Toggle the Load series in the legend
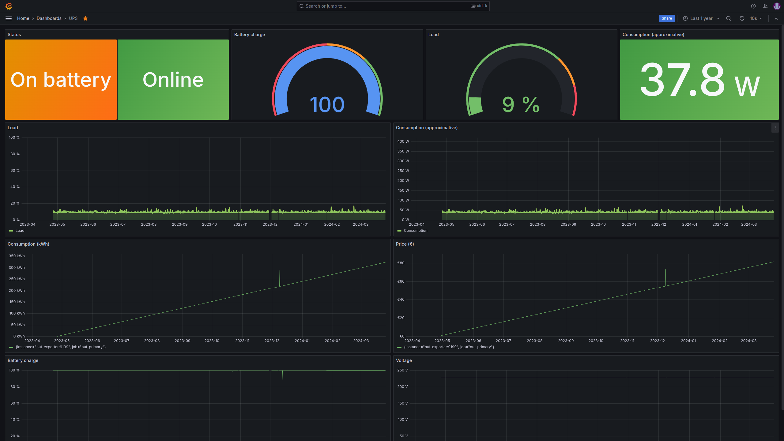This screenshot has width=784, height=441. 20,231
